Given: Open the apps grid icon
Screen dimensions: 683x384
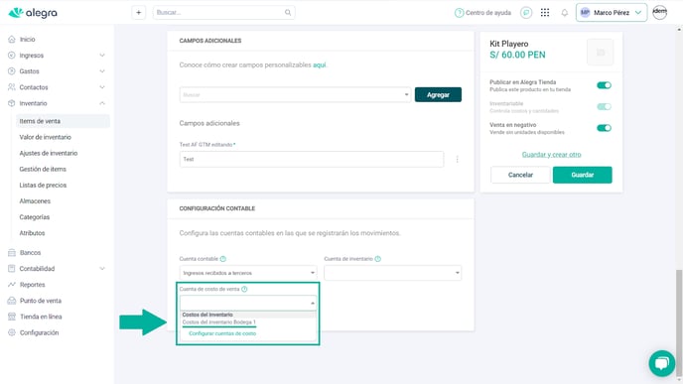Looking at the screenshot, I should click(545, 13).
